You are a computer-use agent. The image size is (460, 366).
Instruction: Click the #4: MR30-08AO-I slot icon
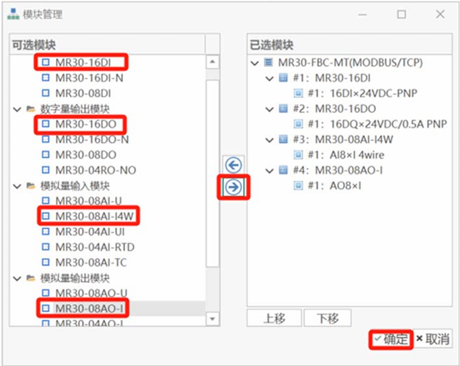click(283, 170)
